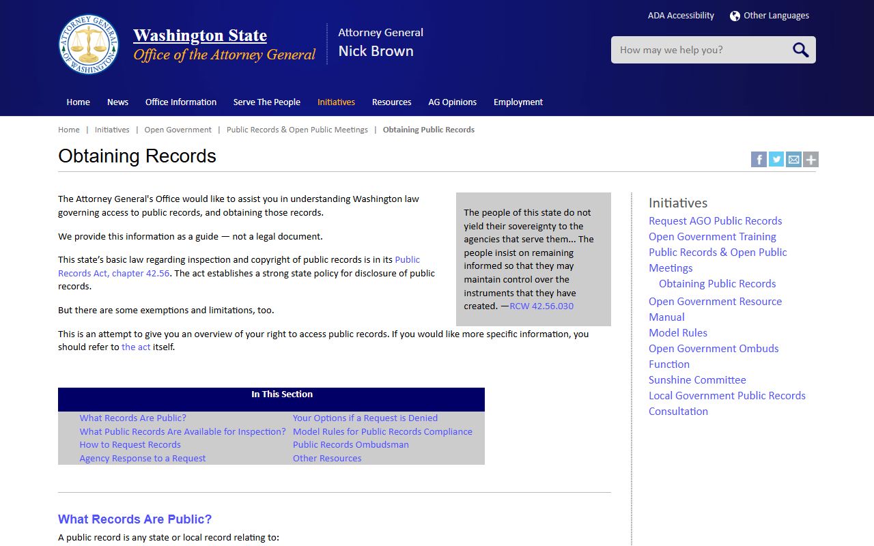This screenshot has height=546, width=874.
Task: Open Open Government Training sidebar link
Action: click(712, 236)
